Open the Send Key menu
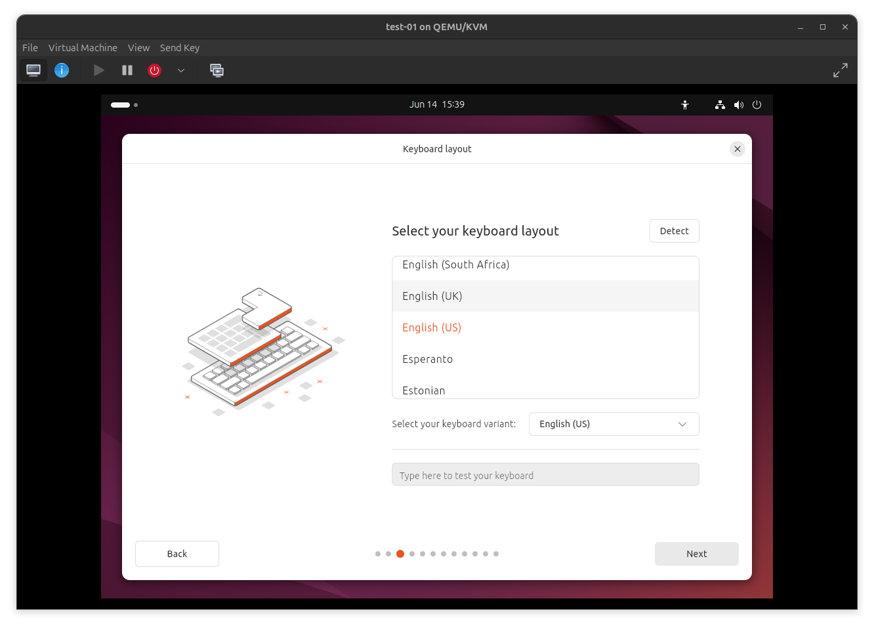874x628 pixels. tap(180, 47)
